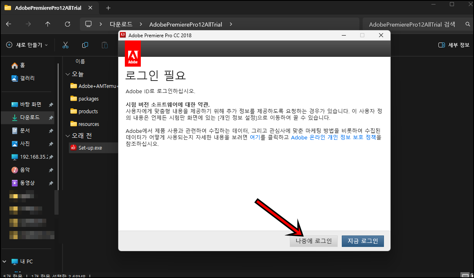Open '동영상' in the sidebar

(x=28, y=183)
